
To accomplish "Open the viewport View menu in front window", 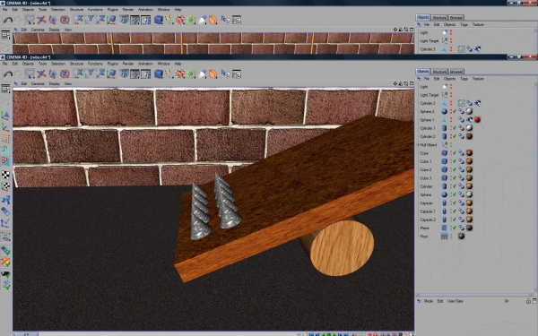I will click(x=68, y=83).
